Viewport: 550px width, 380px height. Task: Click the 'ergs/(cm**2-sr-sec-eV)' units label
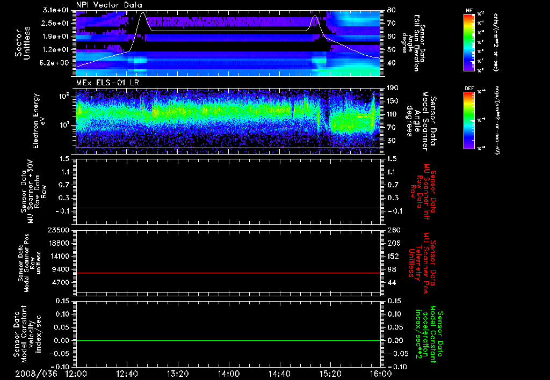click(497, 120)
